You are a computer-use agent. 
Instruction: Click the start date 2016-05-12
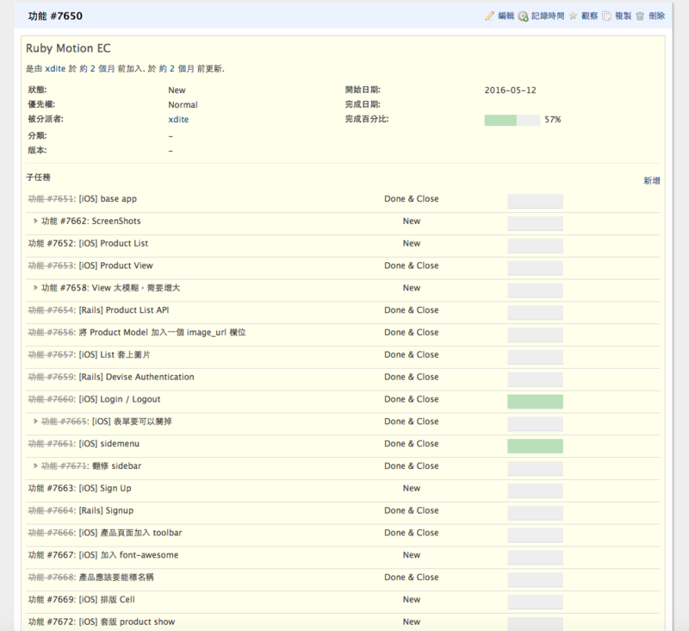point(510,91)
